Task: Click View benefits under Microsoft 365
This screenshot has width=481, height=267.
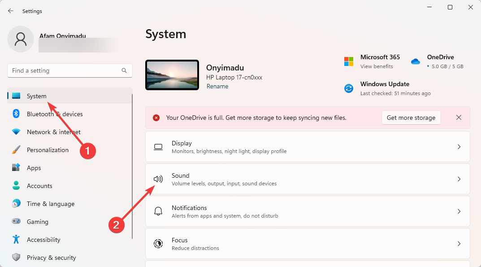Action: [x=377, y=66]
